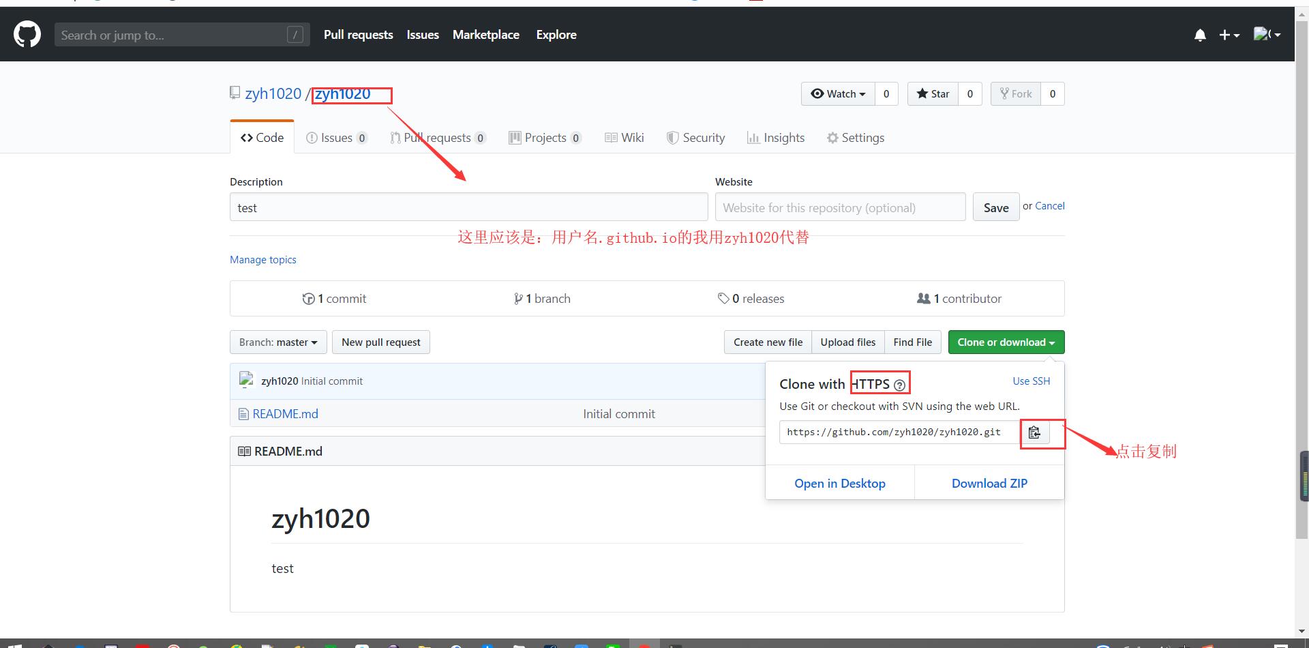Open the create new plus dropdown
Screen dimensions: 1309x648
[x=1229, y=35]
